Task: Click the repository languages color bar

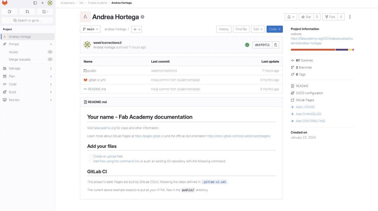Action: [322, 50]
